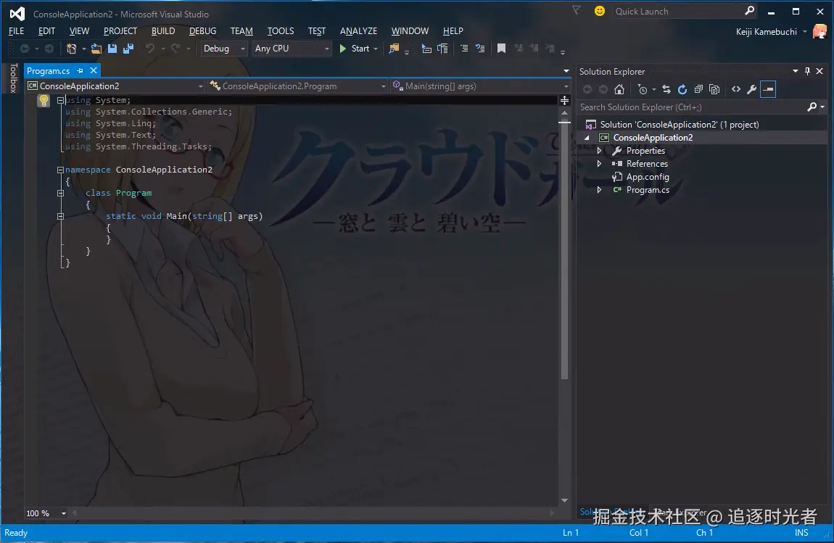
Task: Click the View Code brackets icon
Action: (736, 89)
